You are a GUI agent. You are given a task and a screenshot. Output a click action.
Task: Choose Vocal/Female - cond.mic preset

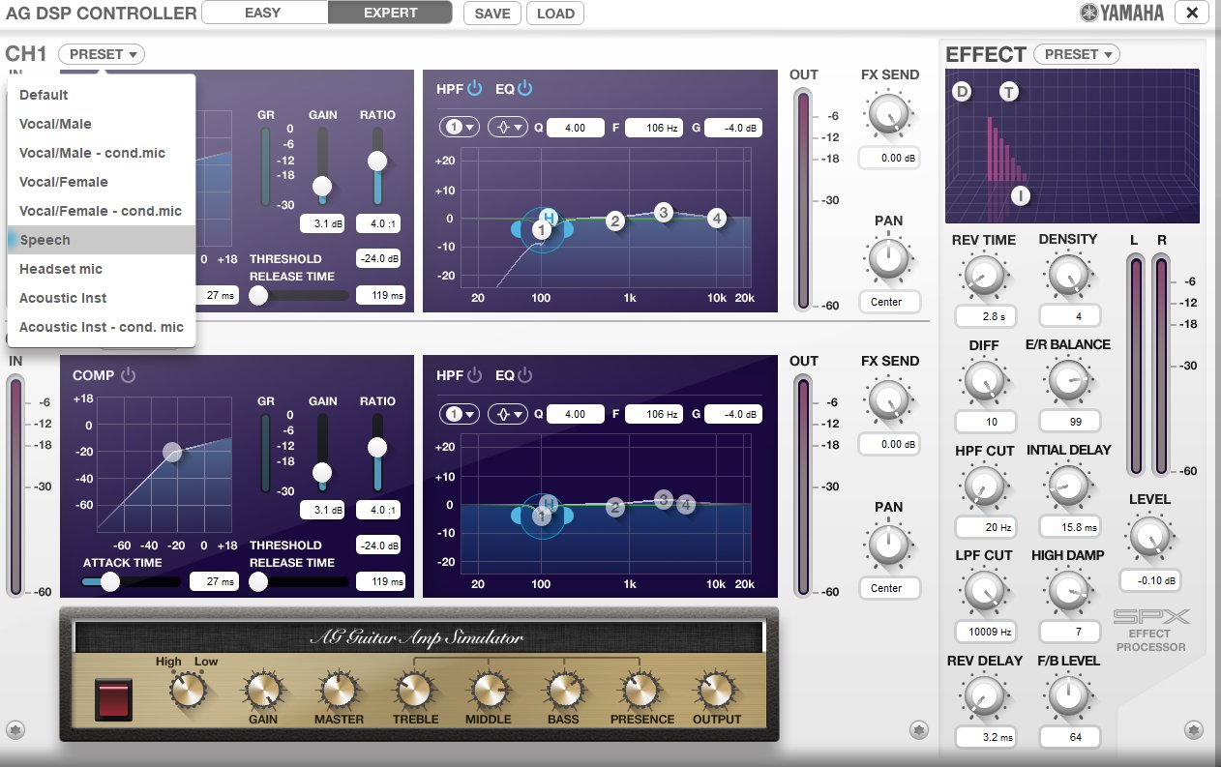click(x=102, y=211)
